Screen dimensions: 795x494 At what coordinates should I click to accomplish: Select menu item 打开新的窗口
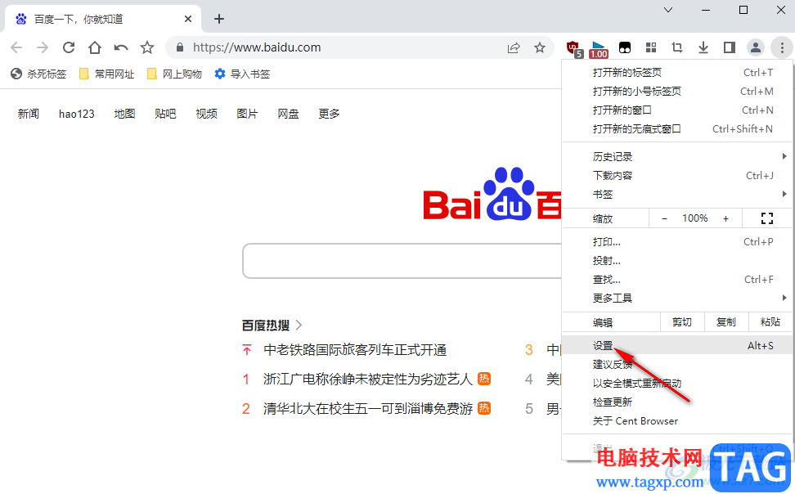pyautogui.click(x=677, y=110)
